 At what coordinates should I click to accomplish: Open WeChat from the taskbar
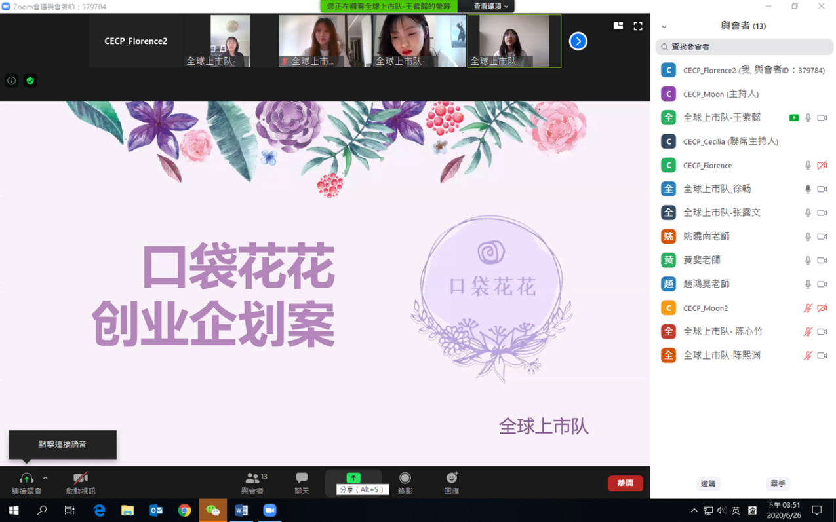coord(213,510)
